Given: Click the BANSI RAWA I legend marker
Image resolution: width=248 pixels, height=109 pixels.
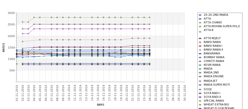Looking at the screenshot, I should (x=200, y=46).
